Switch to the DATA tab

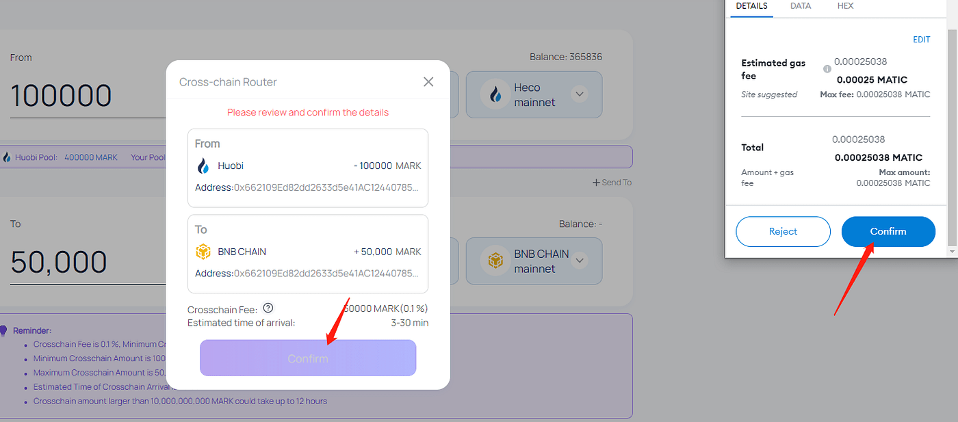pyautogui.click(x=800, y=5)
